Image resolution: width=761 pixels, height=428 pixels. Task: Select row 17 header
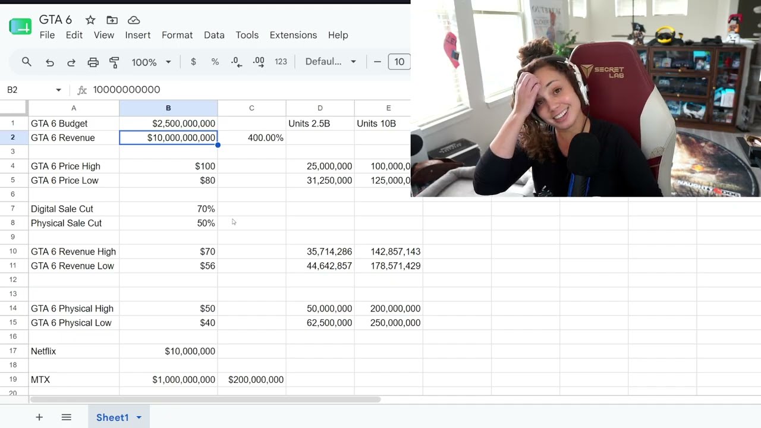[13, 351]
